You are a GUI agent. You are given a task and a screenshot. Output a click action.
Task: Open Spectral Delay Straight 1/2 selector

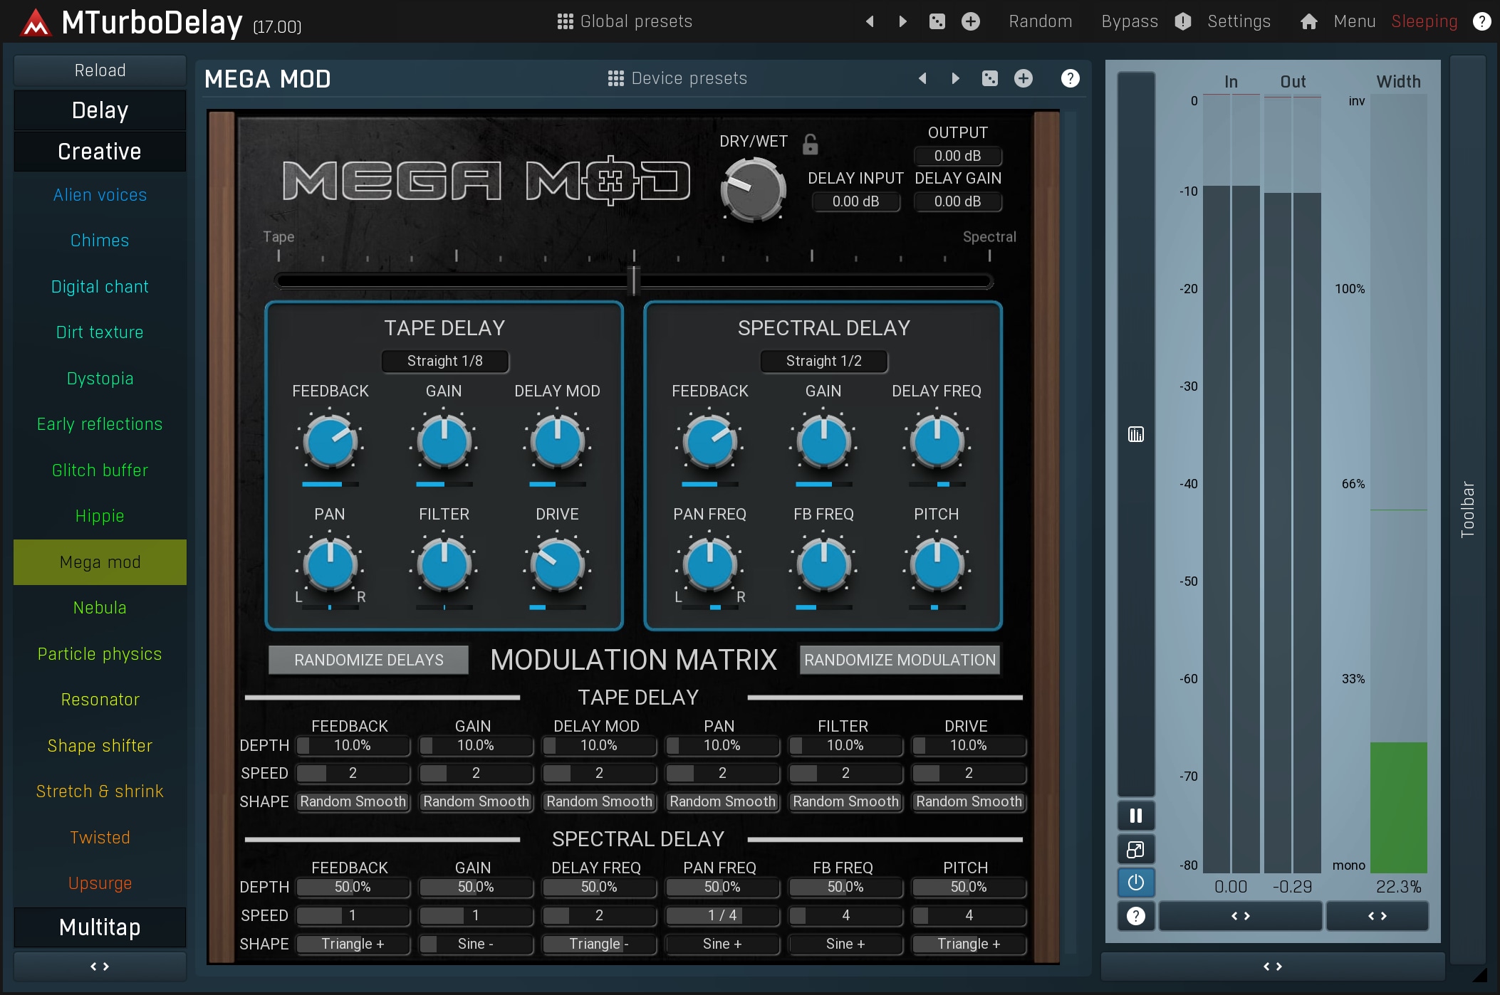pyautogui.click(x=824, y=361)
